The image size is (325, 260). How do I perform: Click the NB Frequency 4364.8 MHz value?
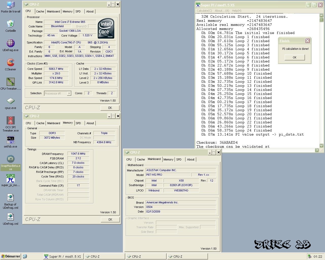(x=104, y=142)
